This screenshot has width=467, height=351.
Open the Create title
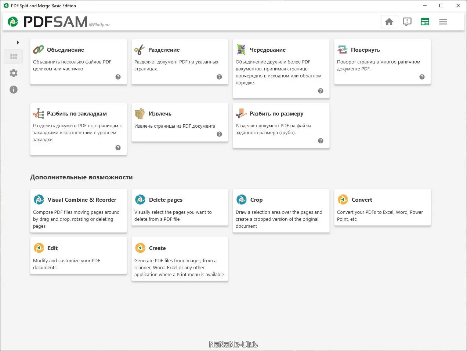click(157, 248)
